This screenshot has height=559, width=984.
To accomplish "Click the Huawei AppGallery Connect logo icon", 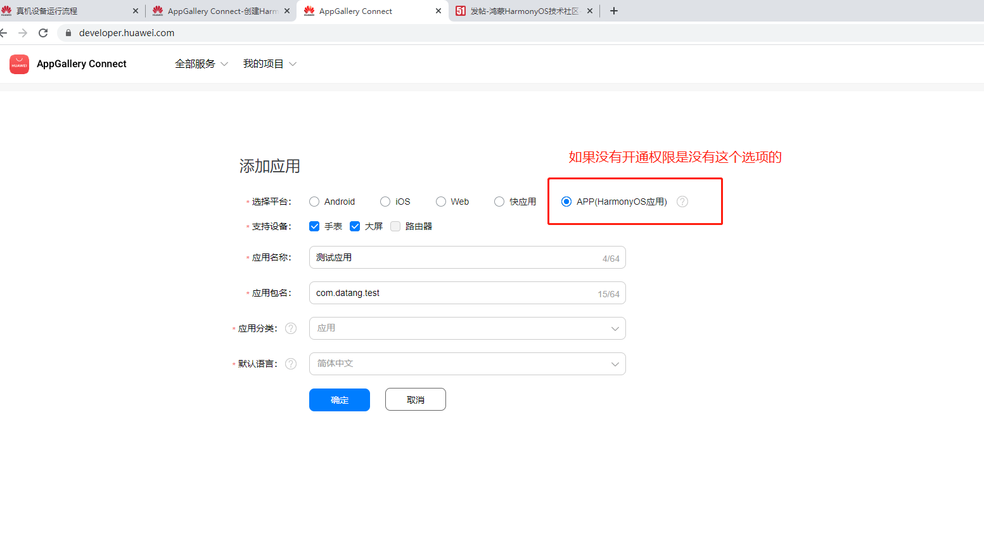I will (19, 64).
